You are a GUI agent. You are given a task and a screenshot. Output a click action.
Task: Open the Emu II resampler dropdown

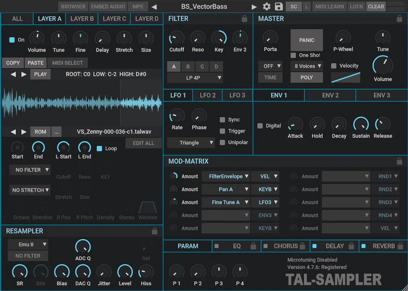coord(28,244)
